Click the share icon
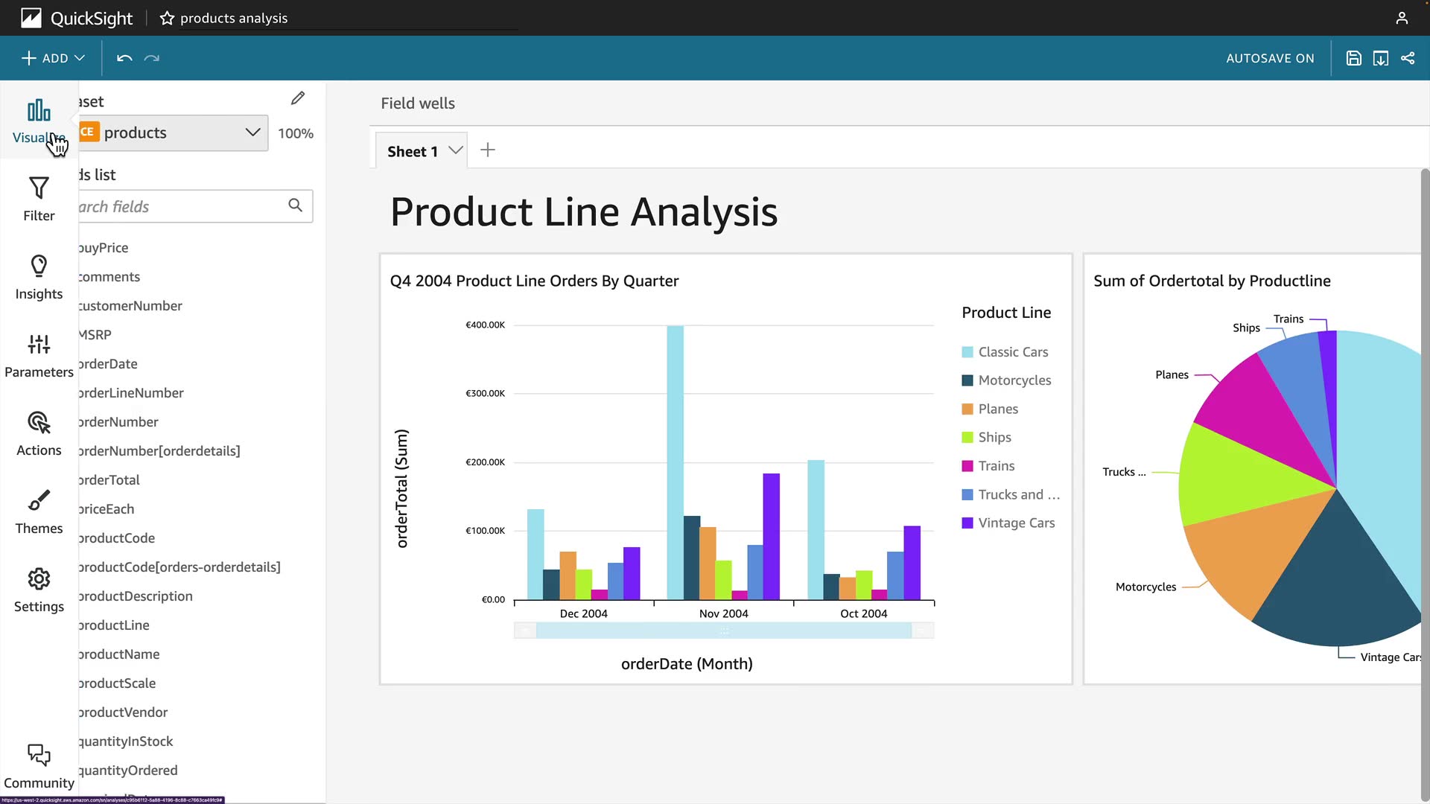Viewport: 1430px width, 804px height. (1408, 58)
